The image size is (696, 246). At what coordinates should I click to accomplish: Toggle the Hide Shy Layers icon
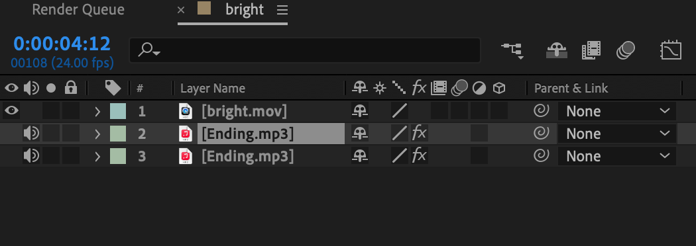pos(556,50)
